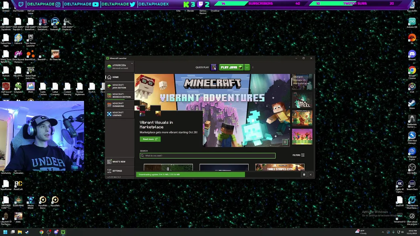
Task: Open the Three Stripes City news card
Action: [280, 168]
